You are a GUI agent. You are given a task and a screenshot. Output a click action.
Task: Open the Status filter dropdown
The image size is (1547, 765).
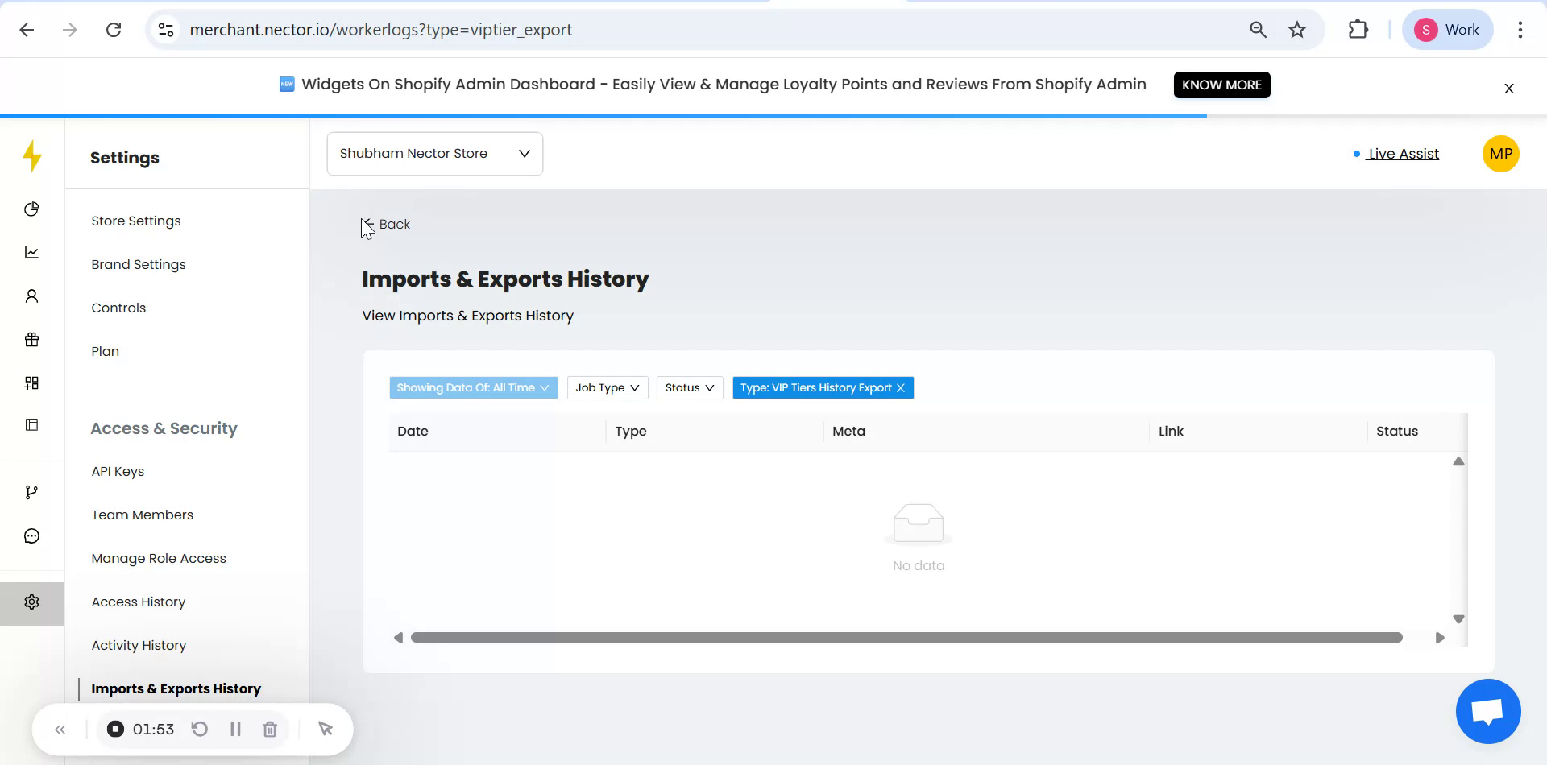tap(689, 387)
